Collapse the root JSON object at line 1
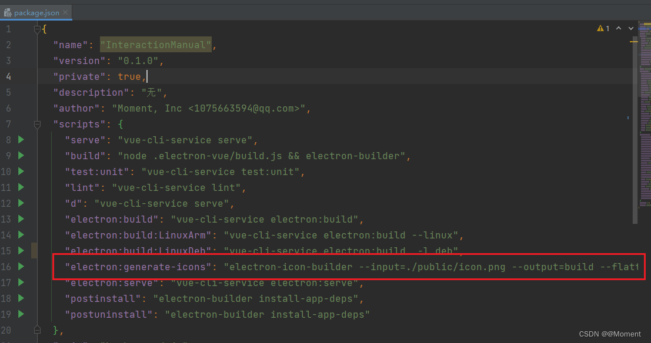The image size is (651, 343). pos(37,28)
